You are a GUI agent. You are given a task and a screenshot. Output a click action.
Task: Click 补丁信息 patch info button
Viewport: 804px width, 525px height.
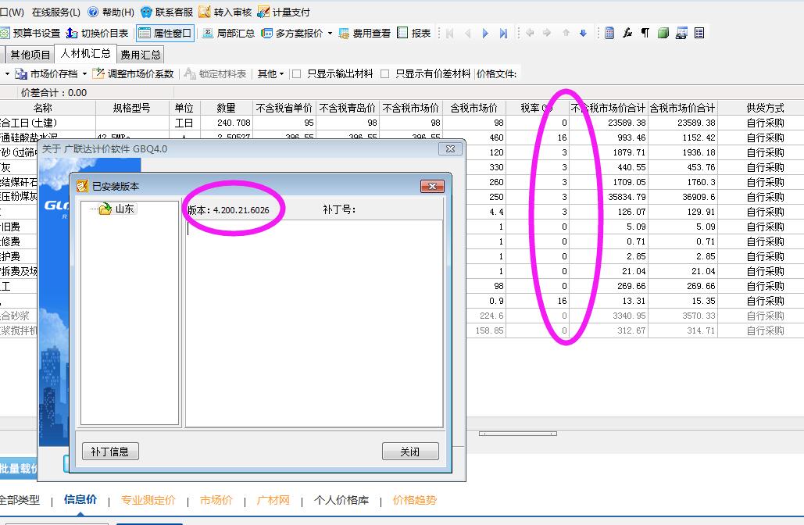pyautogui.click(x=110, y=452)
